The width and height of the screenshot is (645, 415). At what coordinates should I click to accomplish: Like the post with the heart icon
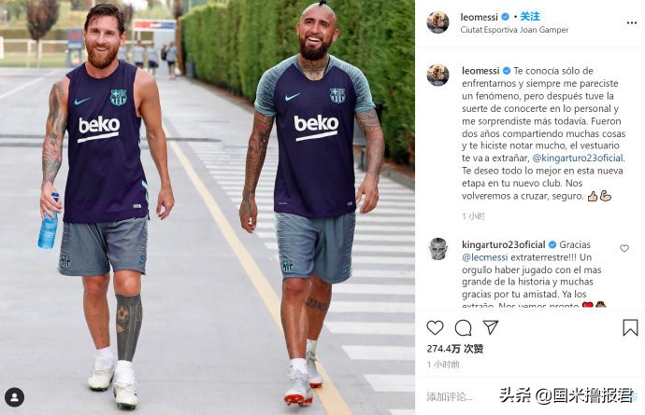[435, 327]
